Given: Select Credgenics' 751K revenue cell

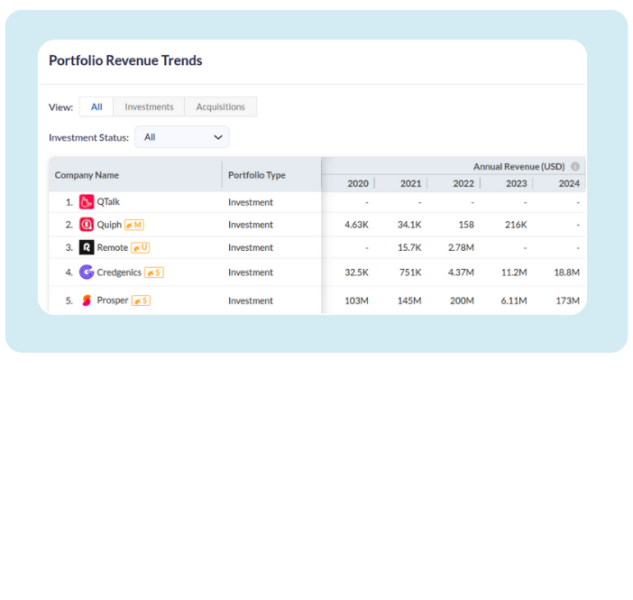Looking at the screenshot, I should pyautogui.click(x=410, y=272).
